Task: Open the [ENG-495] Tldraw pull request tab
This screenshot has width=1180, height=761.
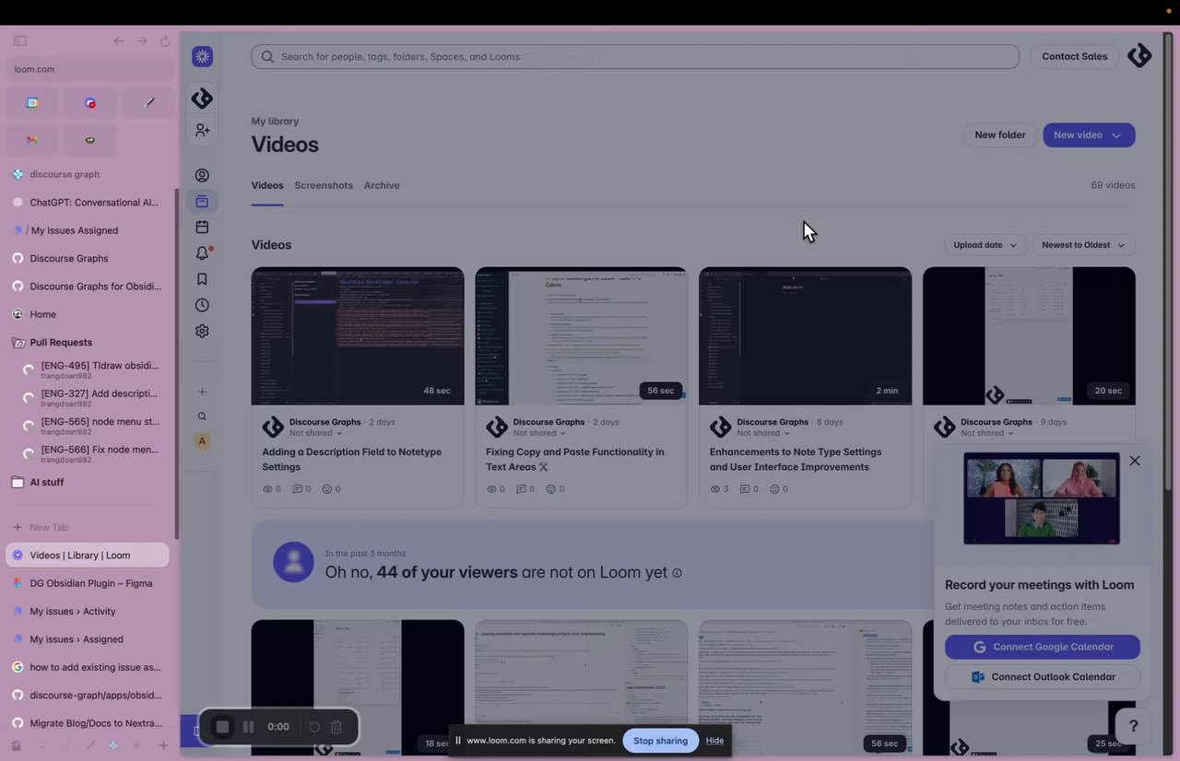Action: pyautogui.click(x=93, y=369)
